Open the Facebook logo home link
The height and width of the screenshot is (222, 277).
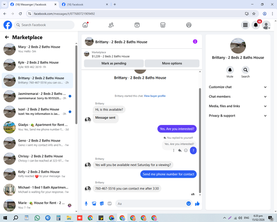[8, 25]
